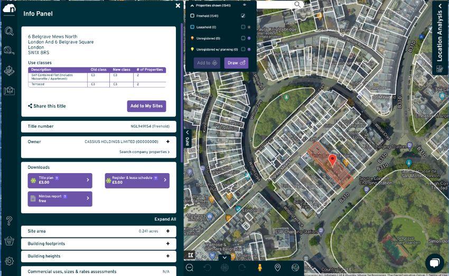
Task: Open the free Nimbus report
Action: tap(60, 199)
